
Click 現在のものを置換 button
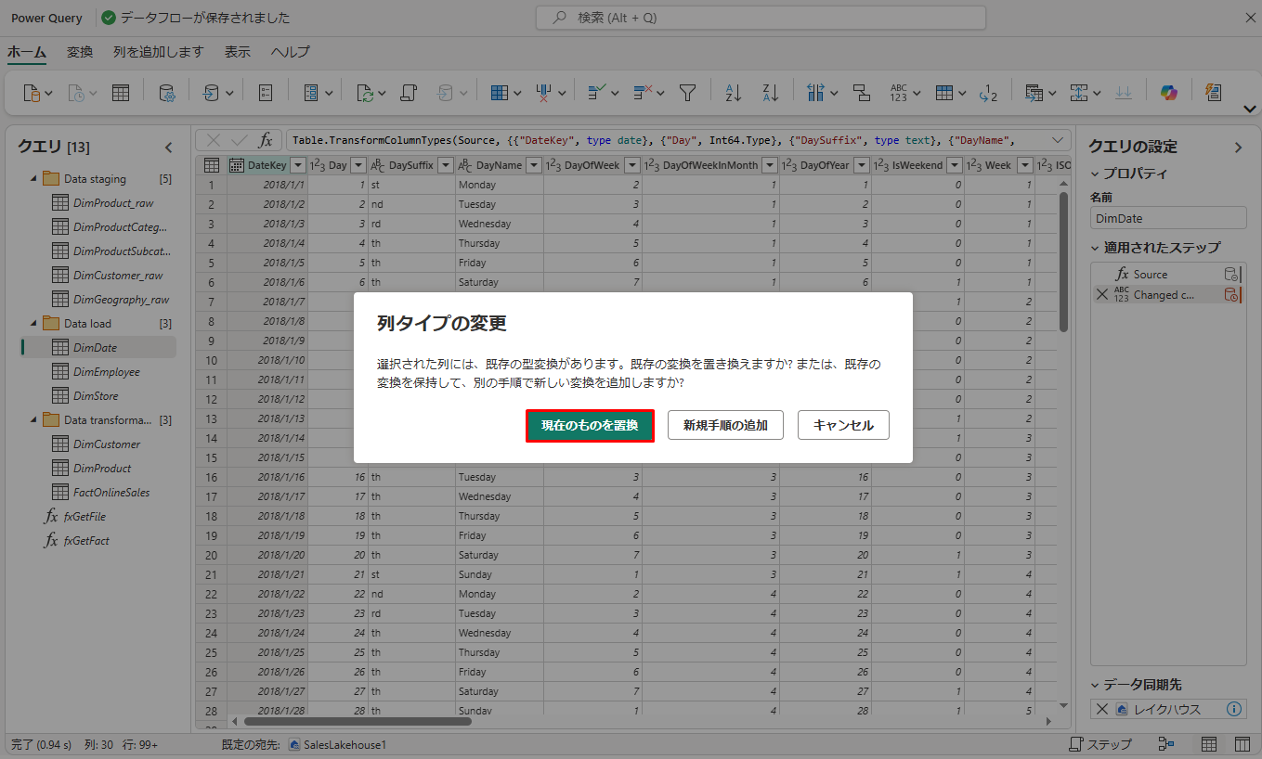tap(590, 425)
